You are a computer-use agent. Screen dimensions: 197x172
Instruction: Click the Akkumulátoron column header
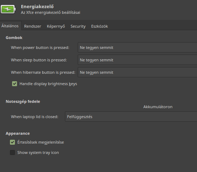coord(158,107)
